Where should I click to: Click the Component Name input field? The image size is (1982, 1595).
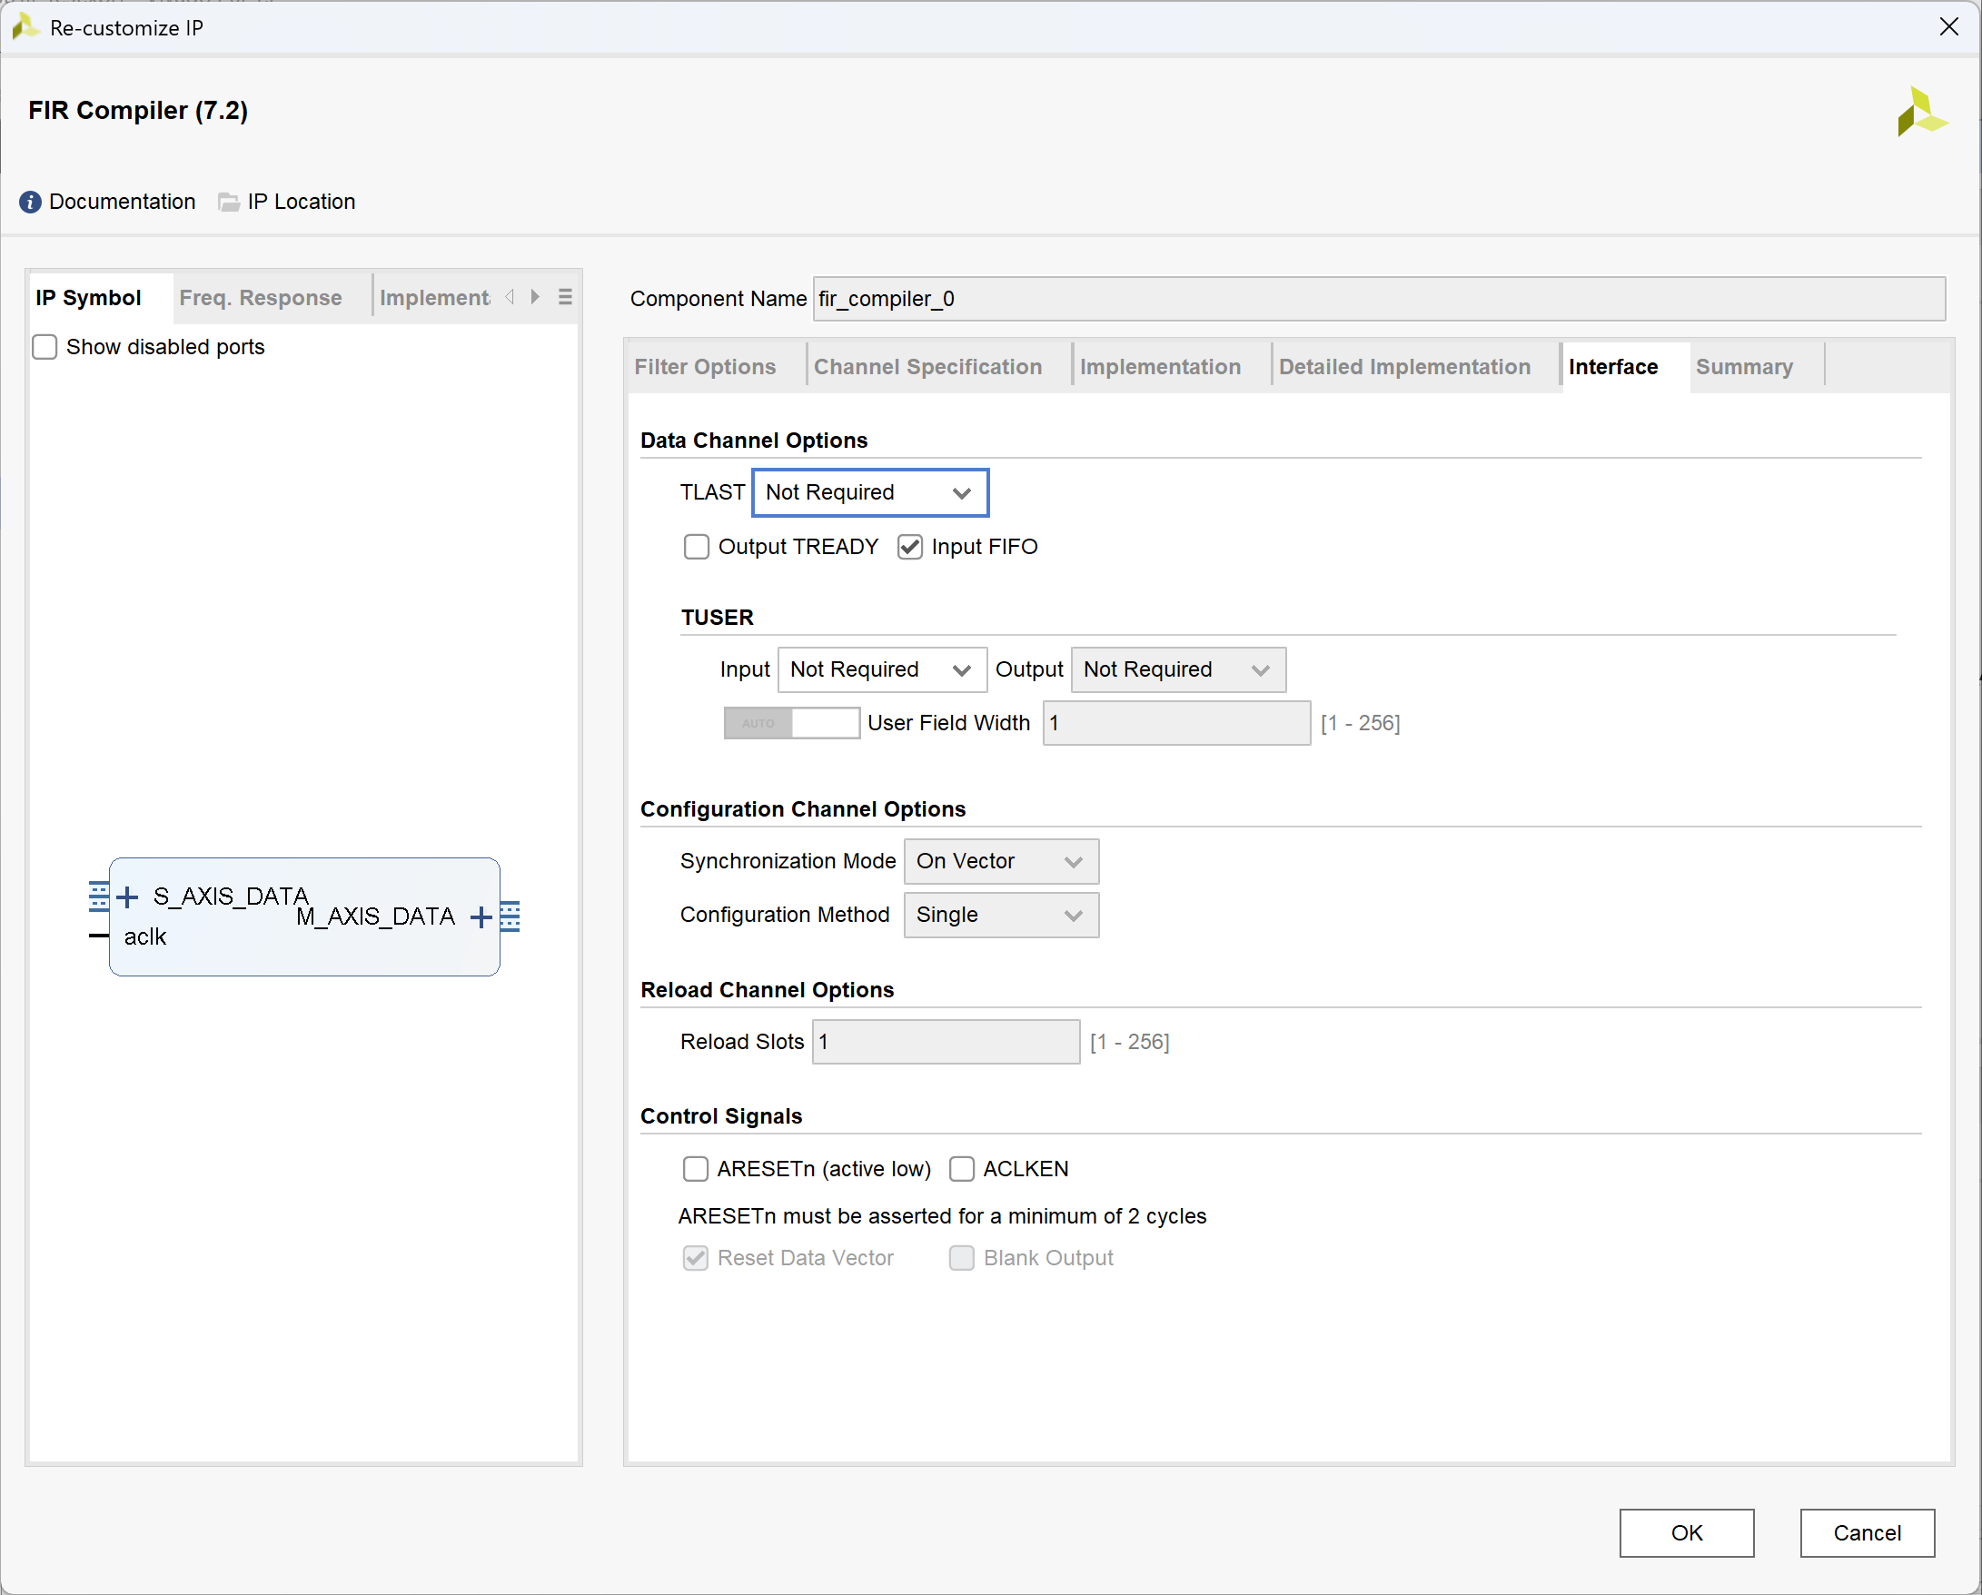tap(1377, 299)
